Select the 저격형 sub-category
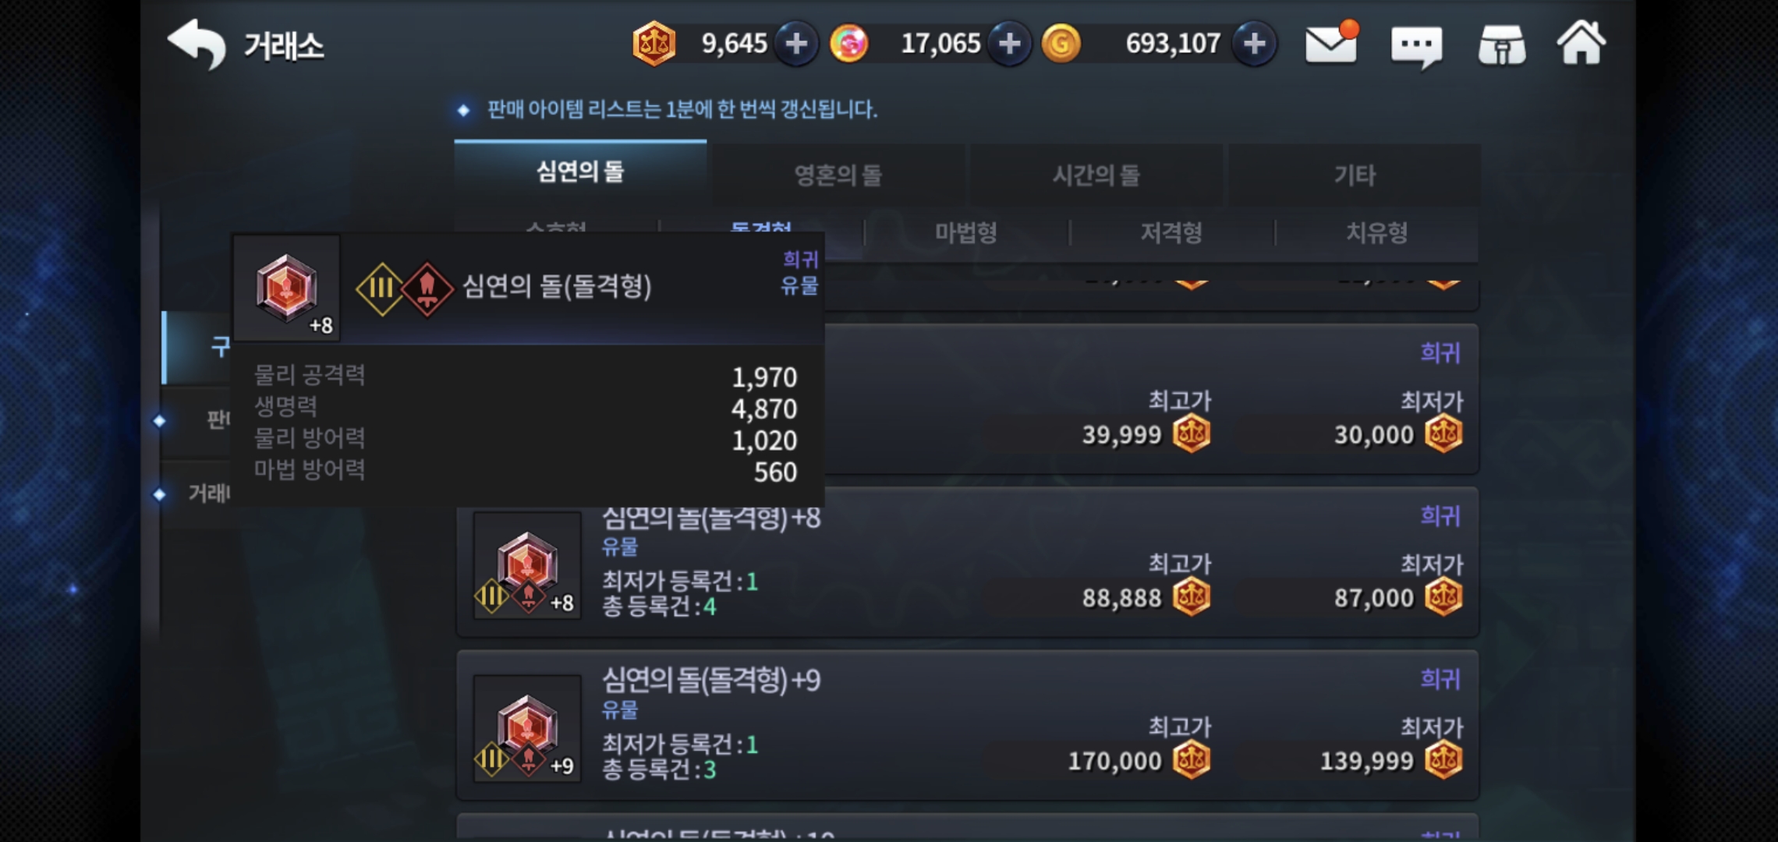 coord(1171,232)
